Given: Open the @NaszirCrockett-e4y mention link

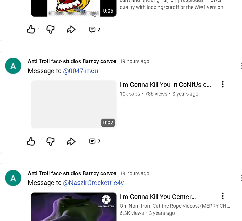Looking at the screenshot, I should click(x=93, y=183).
